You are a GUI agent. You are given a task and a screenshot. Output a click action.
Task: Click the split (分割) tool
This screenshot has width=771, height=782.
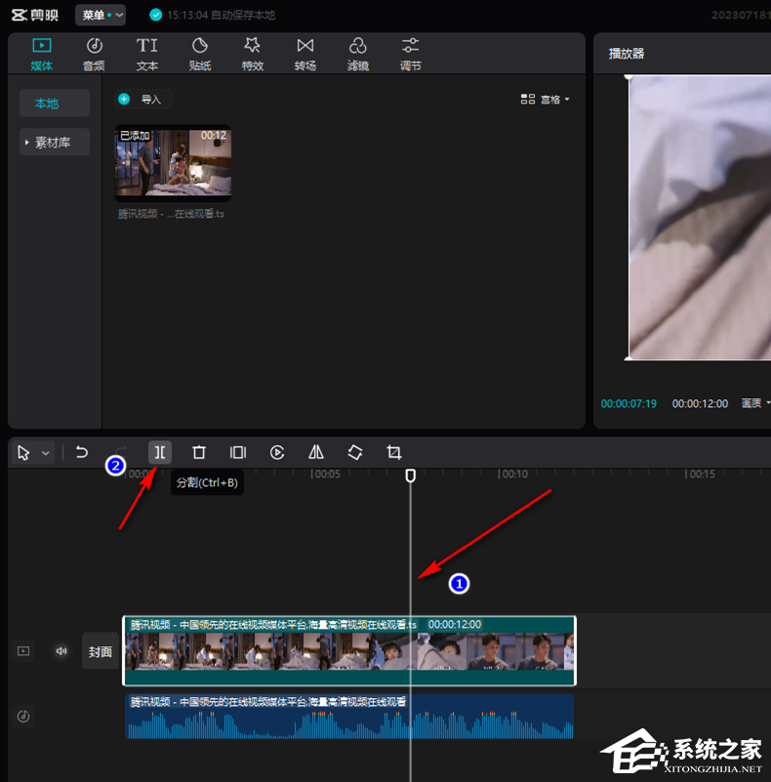click(x=160, y=452)
